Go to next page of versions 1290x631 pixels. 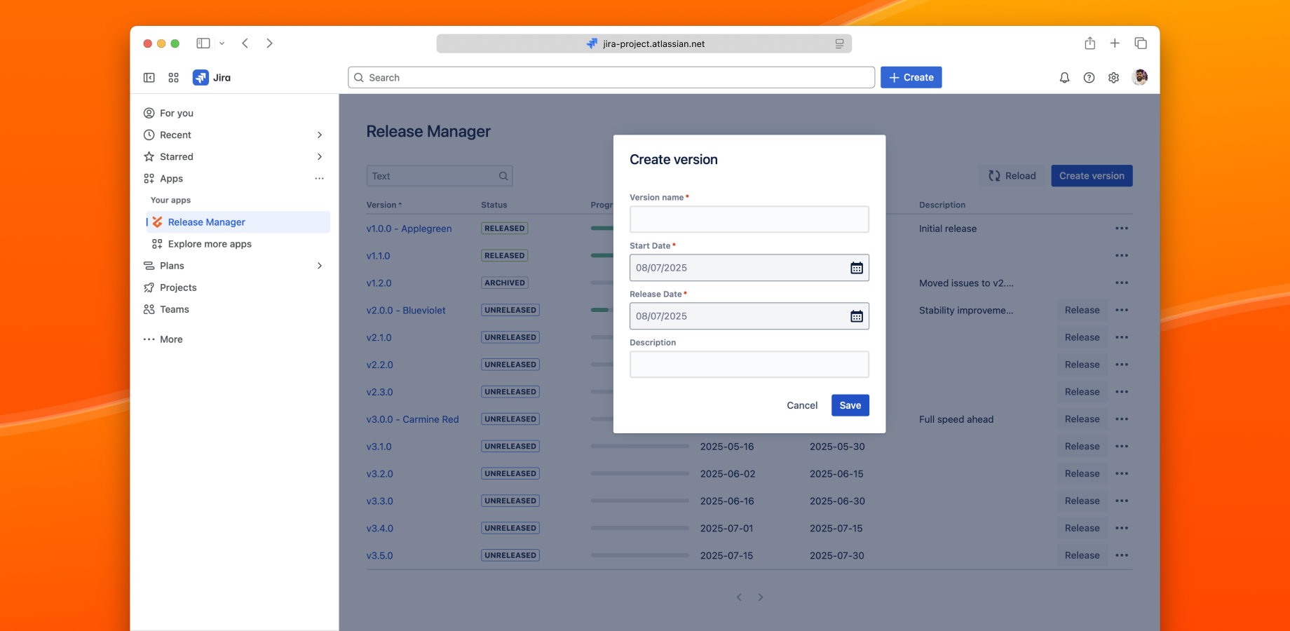click(761, 597)
